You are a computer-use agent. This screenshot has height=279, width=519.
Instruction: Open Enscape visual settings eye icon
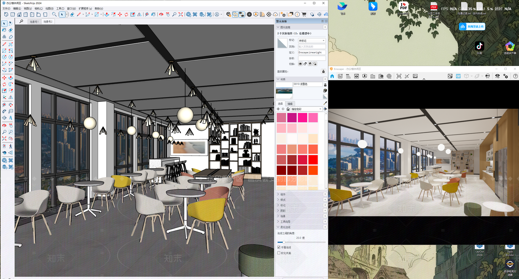click(x=497, y=76)
